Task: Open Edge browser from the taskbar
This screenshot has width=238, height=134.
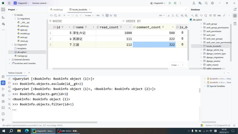Action: click(27, 131)
